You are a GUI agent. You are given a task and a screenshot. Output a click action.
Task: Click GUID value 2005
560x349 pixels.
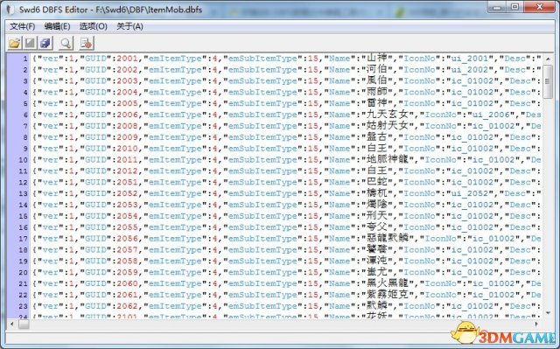coord(127,103)
